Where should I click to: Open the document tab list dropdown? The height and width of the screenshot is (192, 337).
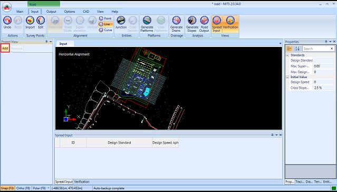click(280, 43)
